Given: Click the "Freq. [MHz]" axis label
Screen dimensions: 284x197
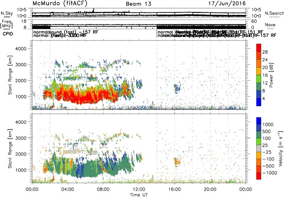Looking at the screenshot, I should (7, 24).
